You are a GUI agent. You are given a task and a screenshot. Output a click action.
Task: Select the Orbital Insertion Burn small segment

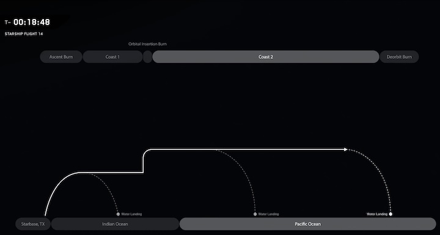pyautogui.click(x=148, y=57)
